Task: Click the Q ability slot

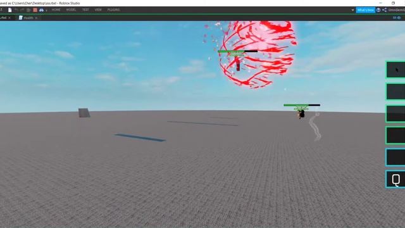Action: coord(396,179)
